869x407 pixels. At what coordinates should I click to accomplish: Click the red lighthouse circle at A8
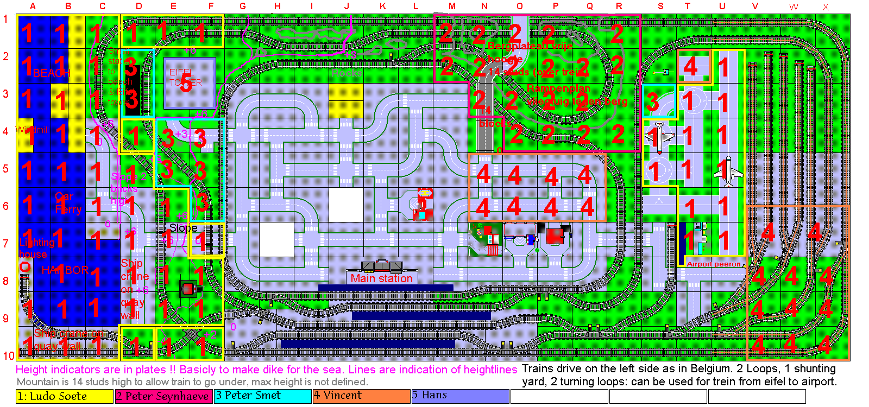(24, 266)
